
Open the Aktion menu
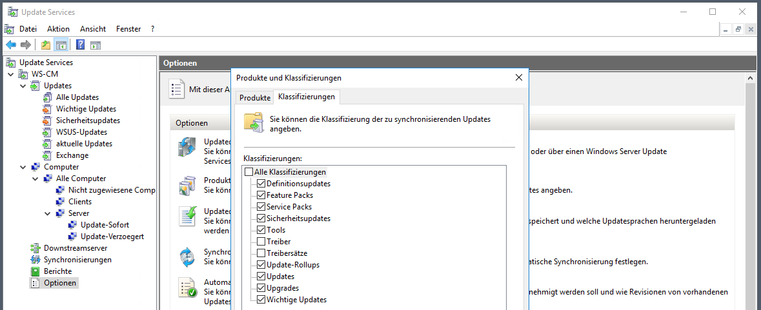point(58,29)
